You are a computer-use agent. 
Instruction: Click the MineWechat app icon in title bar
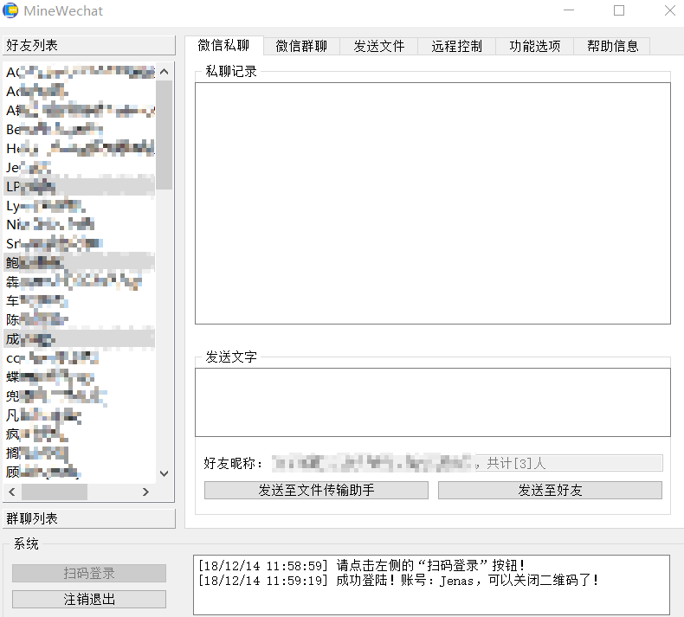(x=10, y=10)
